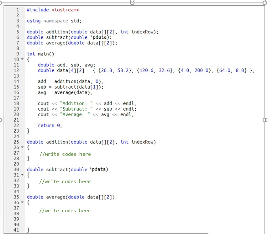Click 'average' in the line 7 prototype
Viewport: 267px width, 234px height.
coord(56,43)
